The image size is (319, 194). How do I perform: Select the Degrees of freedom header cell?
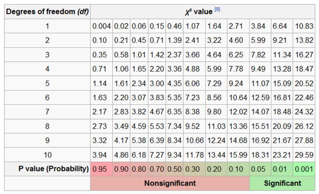pyautogui.click(x=47, y=12)
